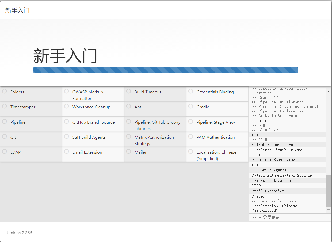Image resolution: width=332 pixels, height=242 pixels.
Task: Click the status circle beside Pipeline in the grid
Action: click(x=5, y=122)
